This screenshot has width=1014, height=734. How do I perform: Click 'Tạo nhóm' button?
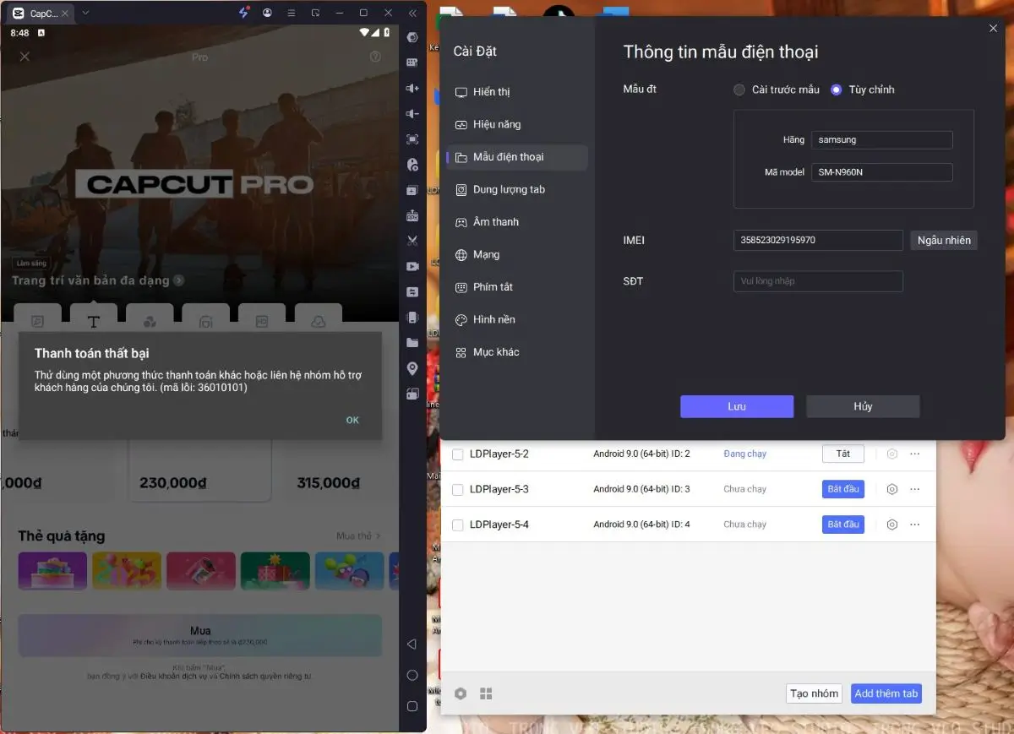(815, 693)
